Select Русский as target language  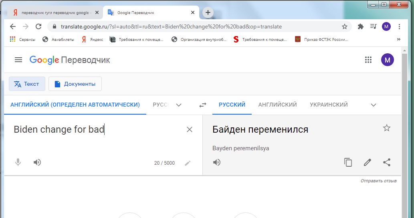click(232, 105)
